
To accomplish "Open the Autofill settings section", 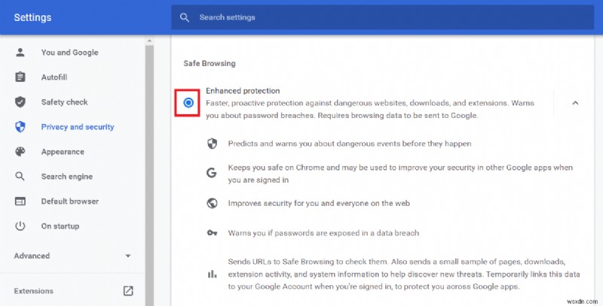I will point(54,77).
